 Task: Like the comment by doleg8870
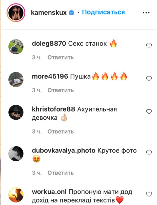pos(149,46)
